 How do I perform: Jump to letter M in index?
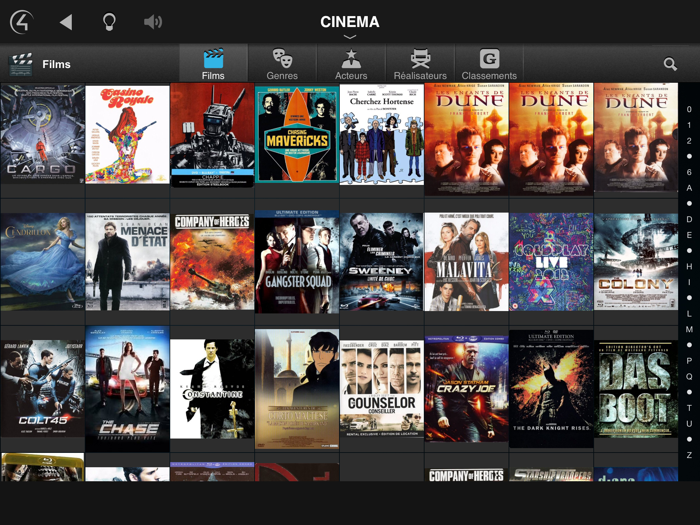pyautogui.click(x=689, y=329)
